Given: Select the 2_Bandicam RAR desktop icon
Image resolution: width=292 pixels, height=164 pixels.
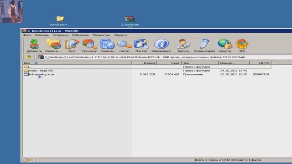Looking at the screenshot, I should tap(130, 21).
